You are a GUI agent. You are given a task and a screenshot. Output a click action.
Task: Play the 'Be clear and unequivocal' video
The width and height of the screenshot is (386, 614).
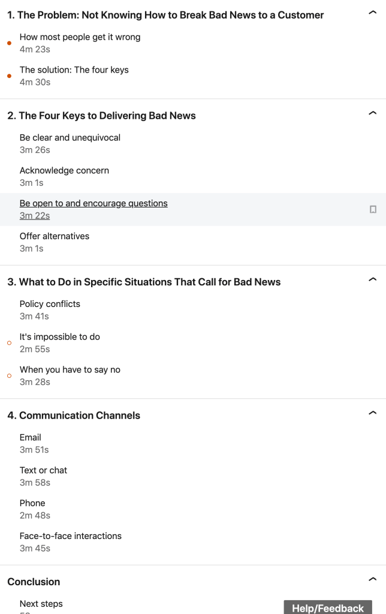[70, 137]
